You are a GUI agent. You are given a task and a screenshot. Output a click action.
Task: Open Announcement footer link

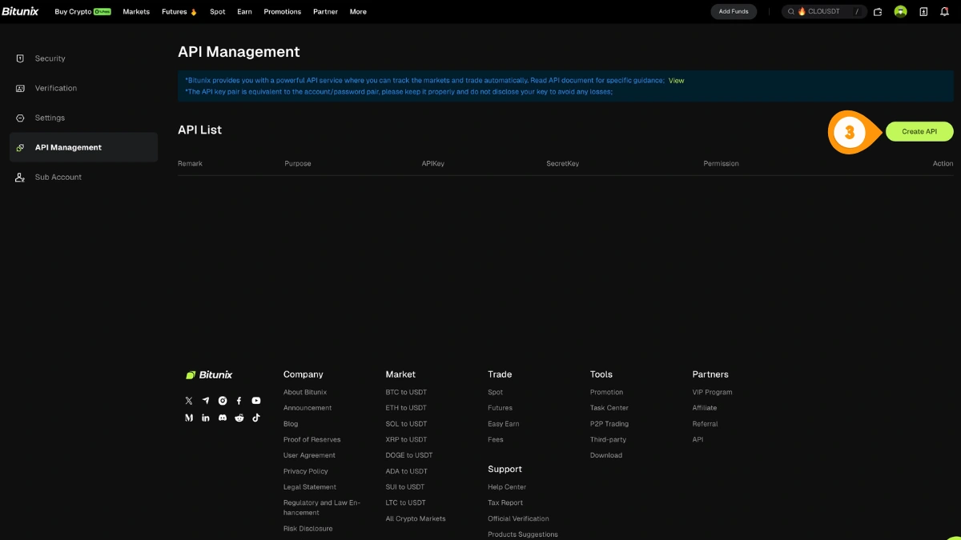[x=308, y=408]
